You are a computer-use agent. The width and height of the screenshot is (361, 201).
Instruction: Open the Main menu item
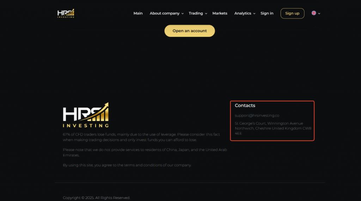(138, 13)
